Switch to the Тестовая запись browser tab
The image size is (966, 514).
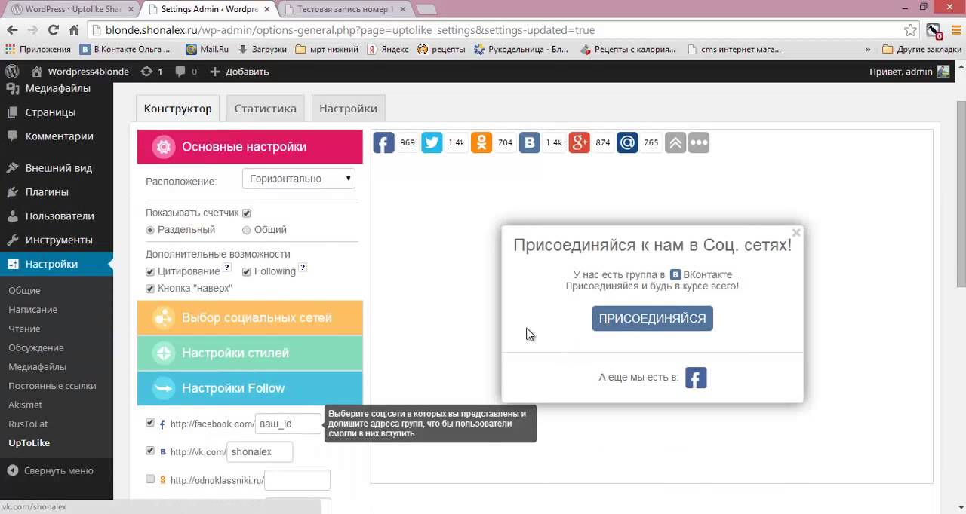(343, 9)
